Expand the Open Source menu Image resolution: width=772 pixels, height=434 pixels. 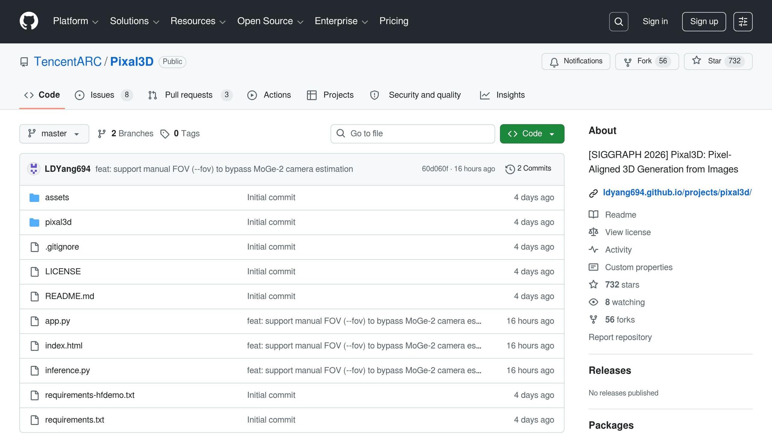pyautogui.click(x=270, y=21)
